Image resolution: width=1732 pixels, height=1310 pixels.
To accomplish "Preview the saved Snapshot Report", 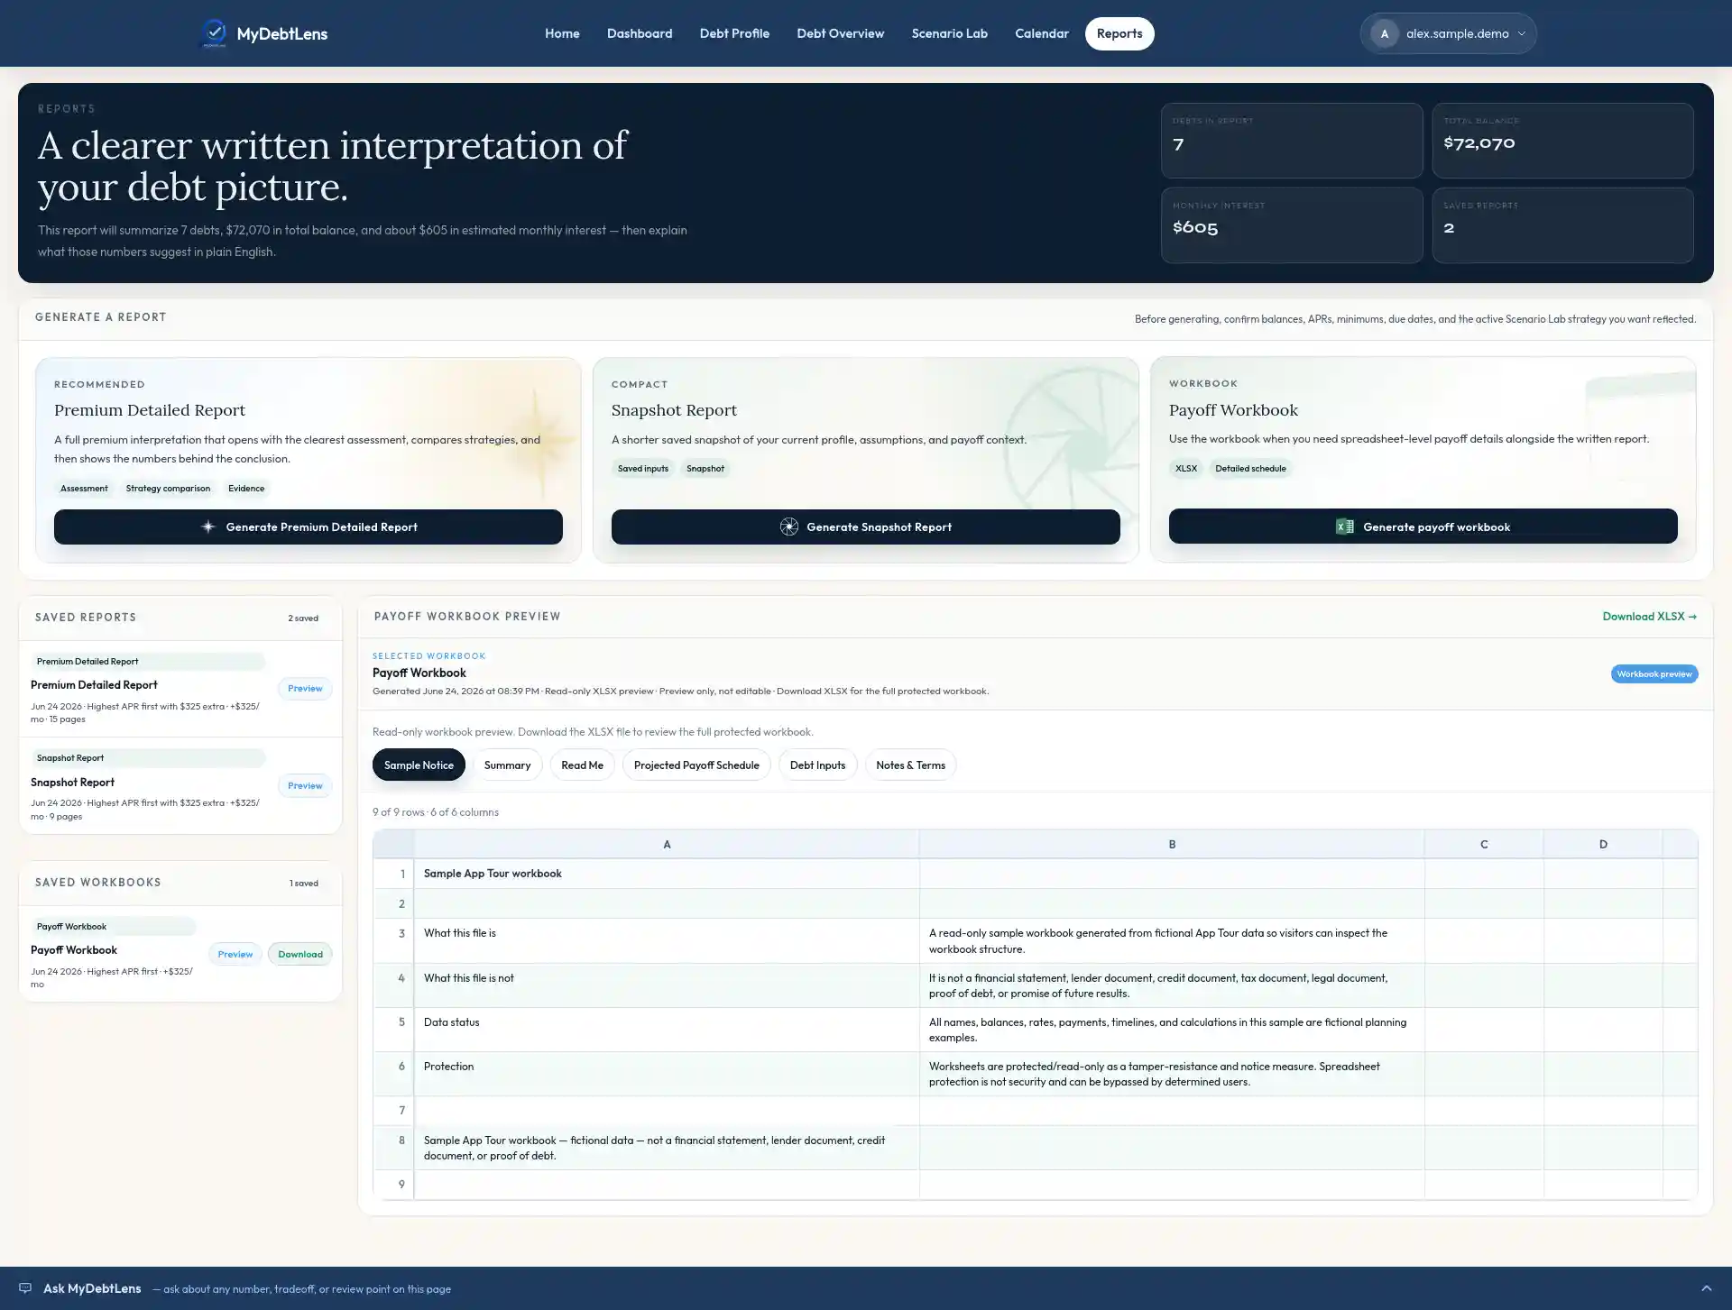I will coord(305,786).
